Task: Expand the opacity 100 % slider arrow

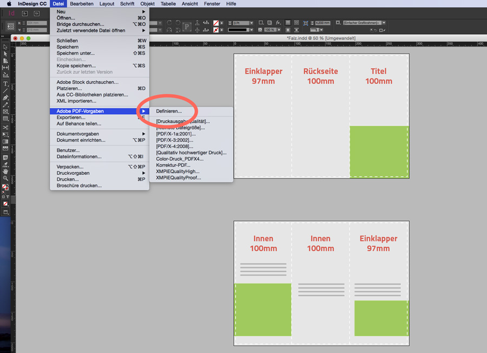Action: 279,30
